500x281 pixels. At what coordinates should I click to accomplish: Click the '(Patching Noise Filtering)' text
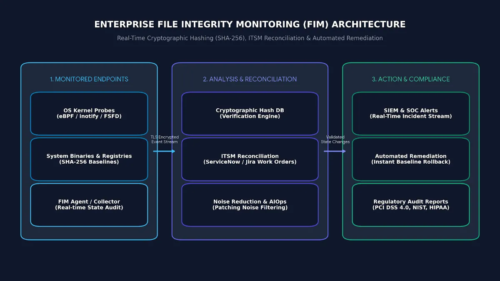click(x=250, y=207)
